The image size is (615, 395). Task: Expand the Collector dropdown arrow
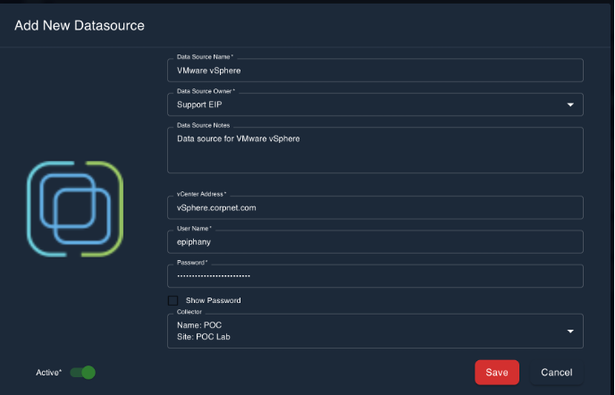pyautogui.click(x=570, y=332)
